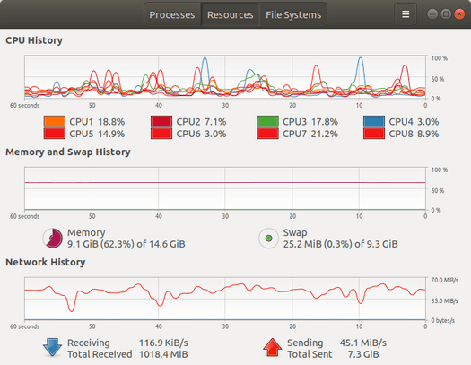
Task: Open the hamburger menu button
Action: tap(406, 14)
